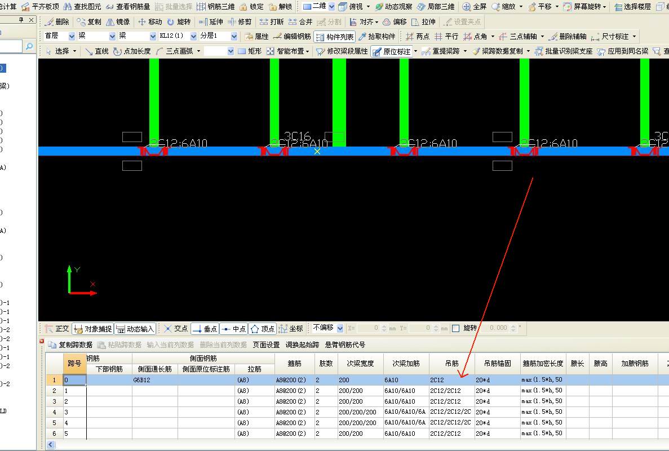Toggle 对象捕捉 (object snap)
The height and width of the screenshot is (451, 669).
click(92, 329)
